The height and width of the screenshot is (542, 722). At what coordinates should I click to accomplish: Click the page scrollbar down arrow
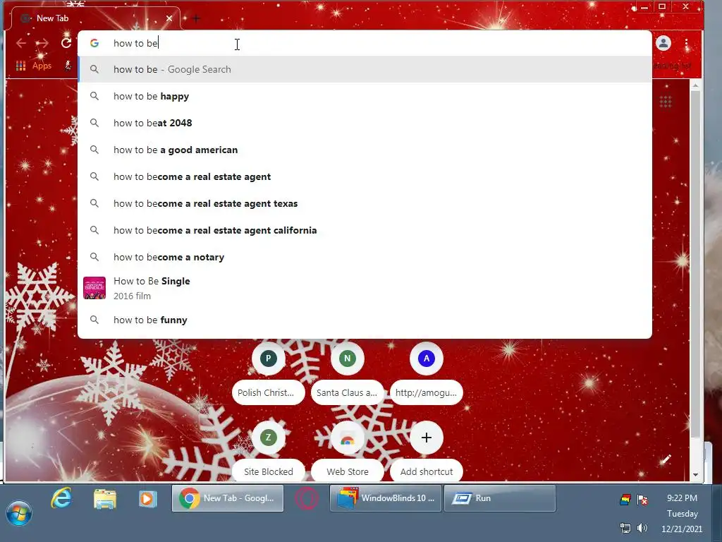tap(695, 475)
